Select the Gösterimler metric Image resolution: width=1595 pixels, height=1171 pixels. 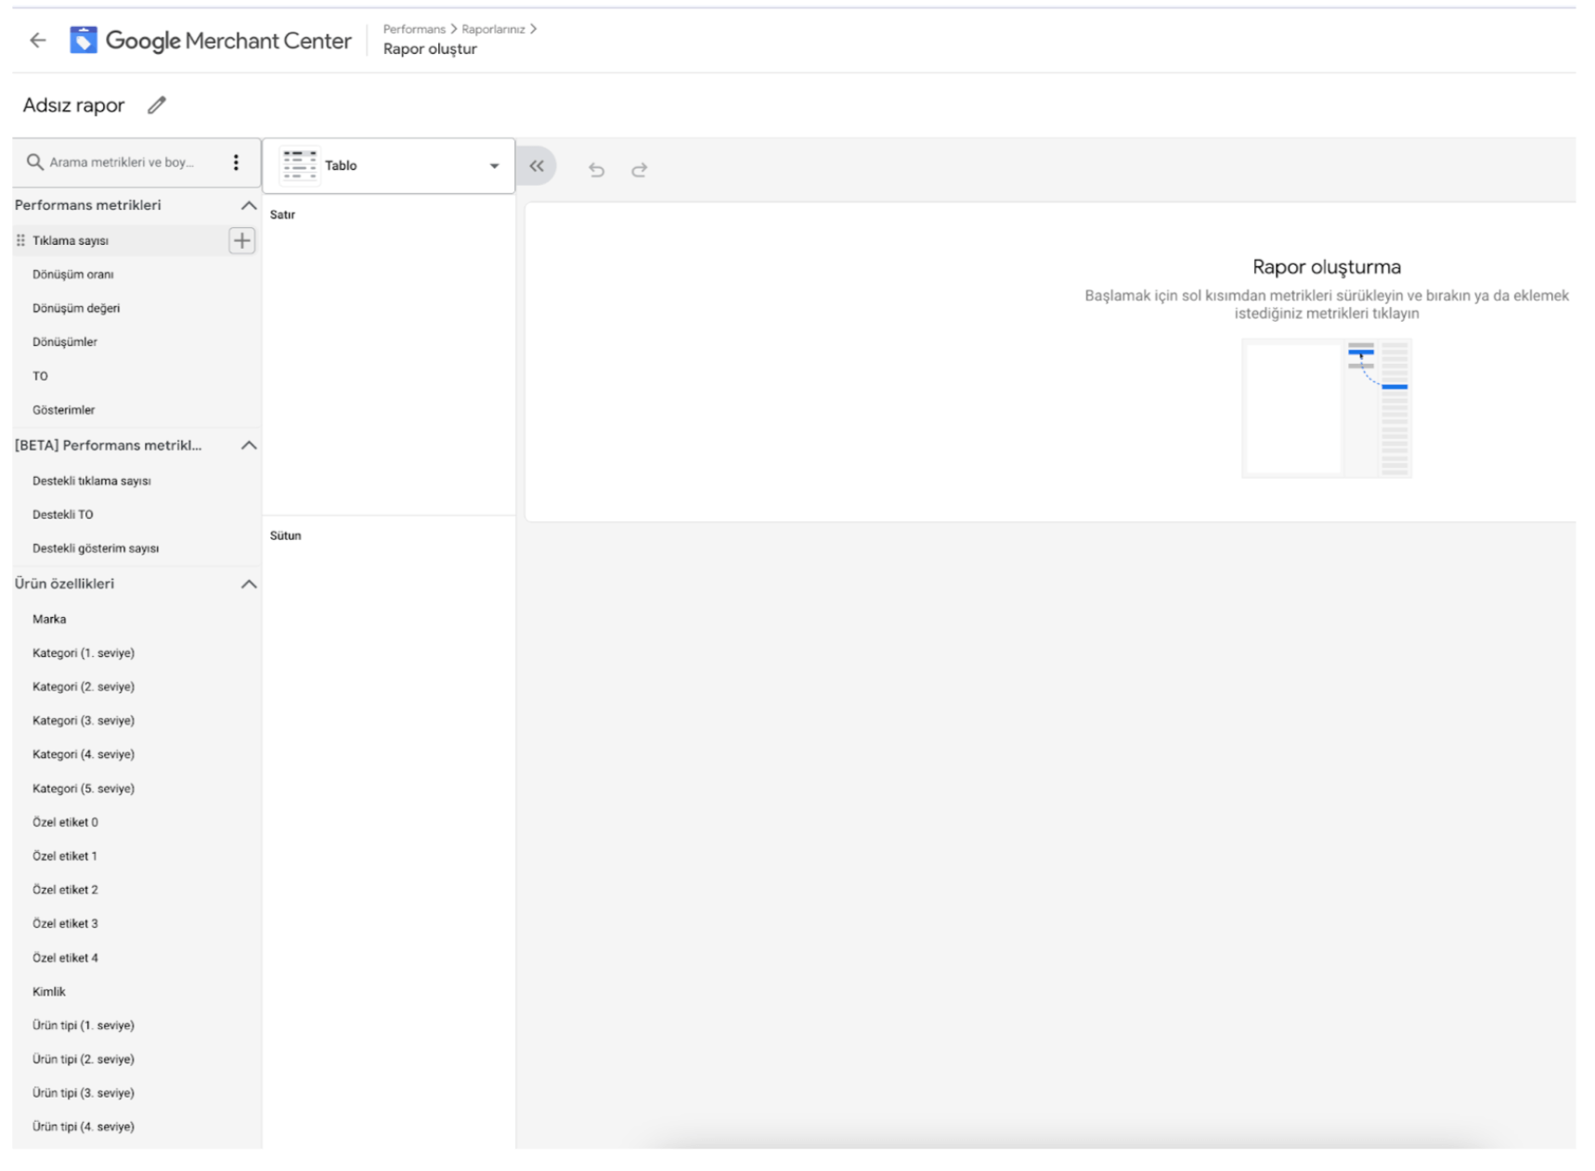coord(64,410)
